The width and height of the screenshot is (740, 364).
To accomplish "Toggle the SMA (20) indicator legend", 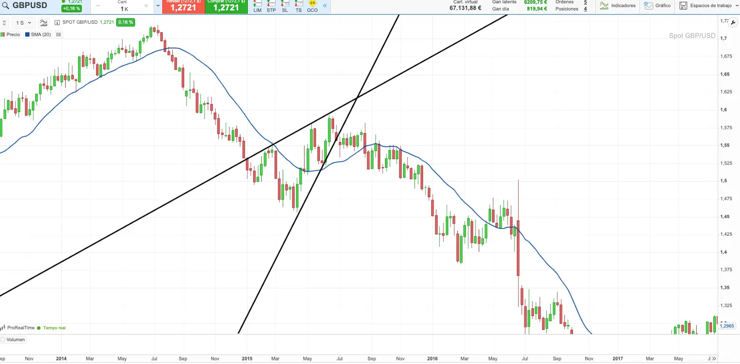I will (x=38, y=35).
